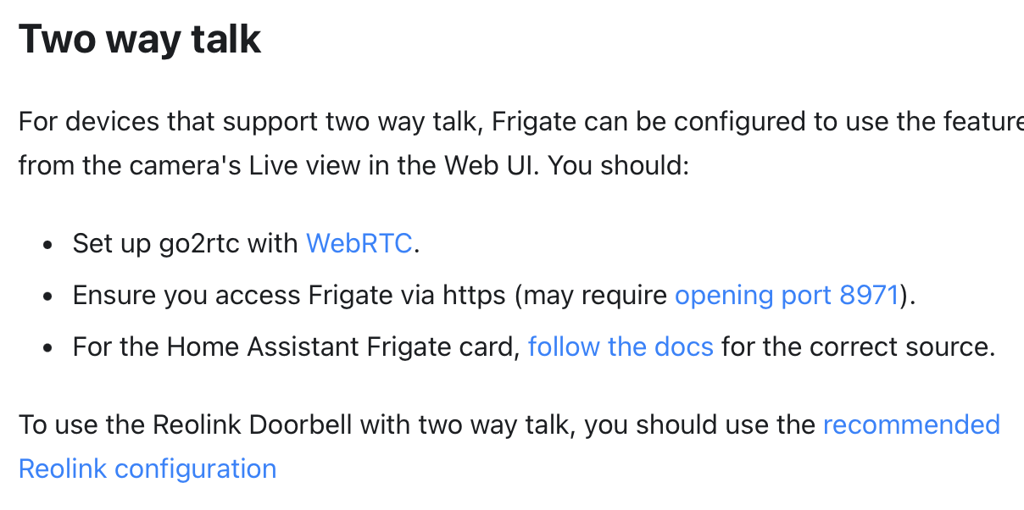This screenshot has height=510, width=1024.
Task: Click the "Reolink configuration" link text
Action: [x=147, y=468]
